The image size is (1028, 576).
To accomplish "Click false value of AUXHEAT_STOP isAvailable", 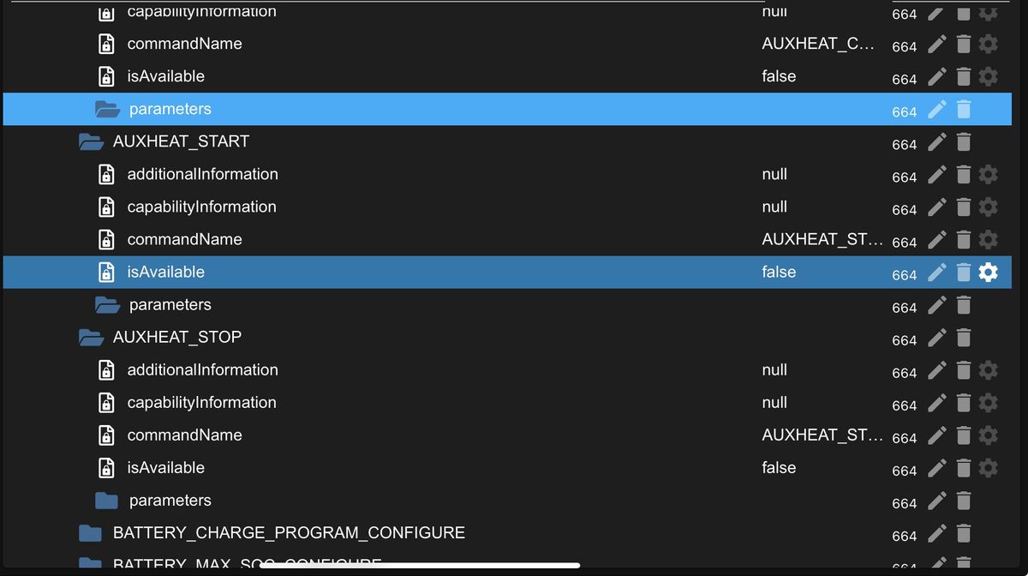I will pos(779,468).
